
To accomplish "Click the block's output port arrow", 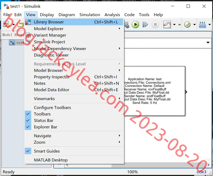I will pyautogui.click(x=186, y=92).
